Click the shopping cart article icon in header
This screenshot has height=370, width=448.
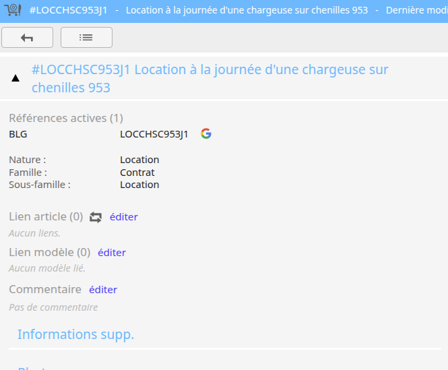pos(13,10)
